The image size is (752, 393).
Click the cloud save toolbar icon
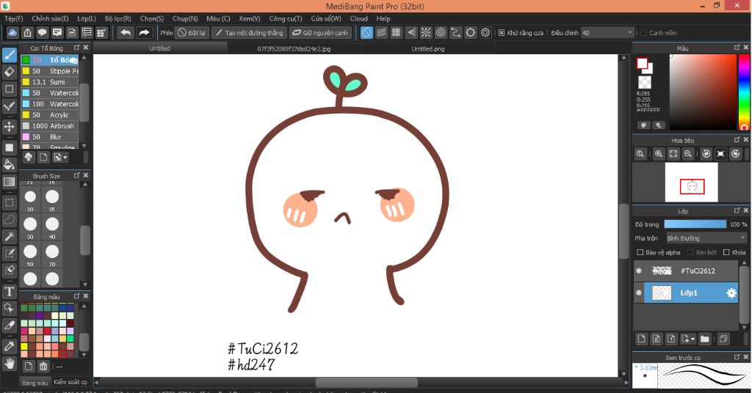point(12,32)
